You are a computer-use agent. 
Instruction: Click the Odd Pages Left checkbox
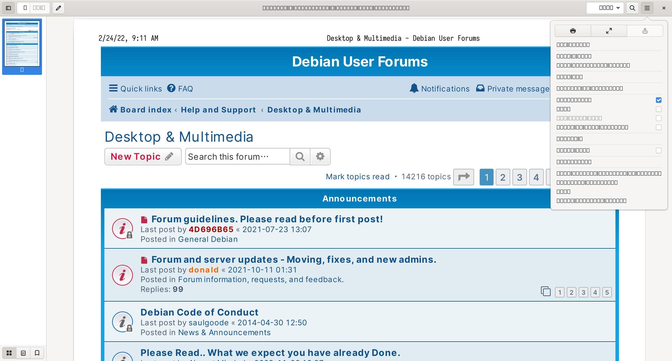658,118
